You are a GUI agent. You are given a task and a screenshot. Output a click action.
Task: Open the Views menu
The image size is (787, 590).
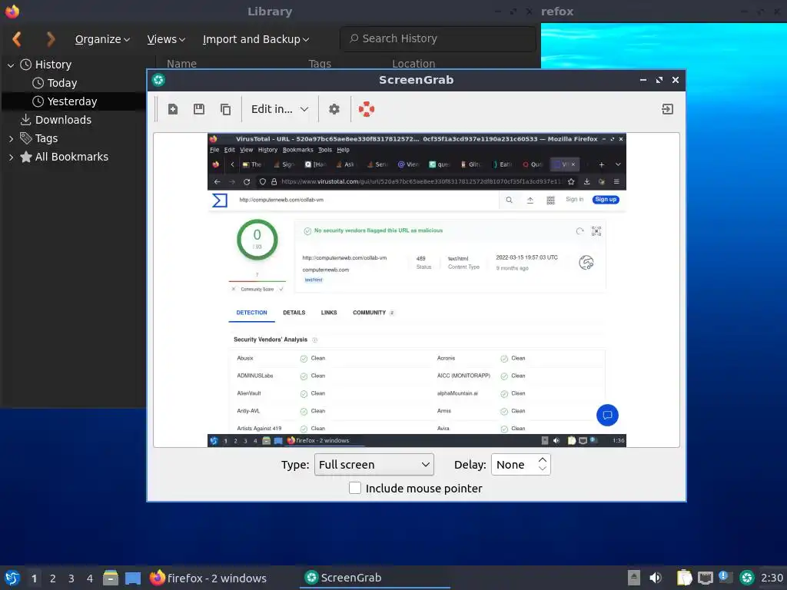[x=166, y=39]
